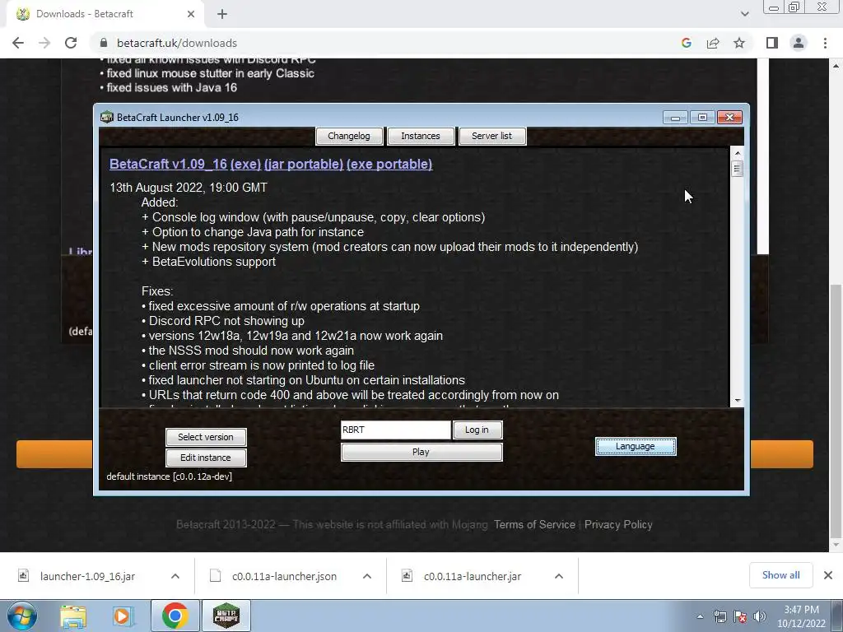Bookmark this page with star icon
843x632 pixels.
[x=739, y=43]
